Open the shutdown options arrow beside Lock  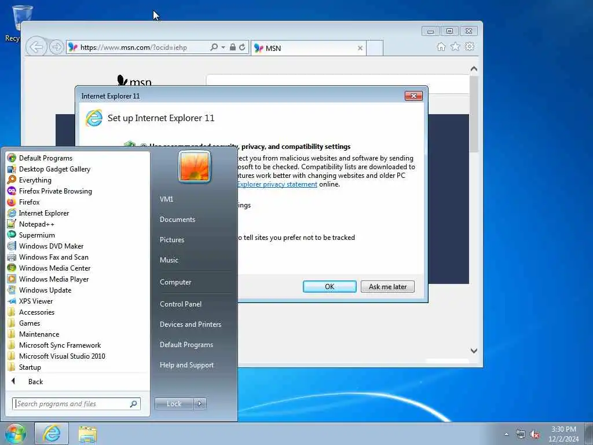(200, 404)
